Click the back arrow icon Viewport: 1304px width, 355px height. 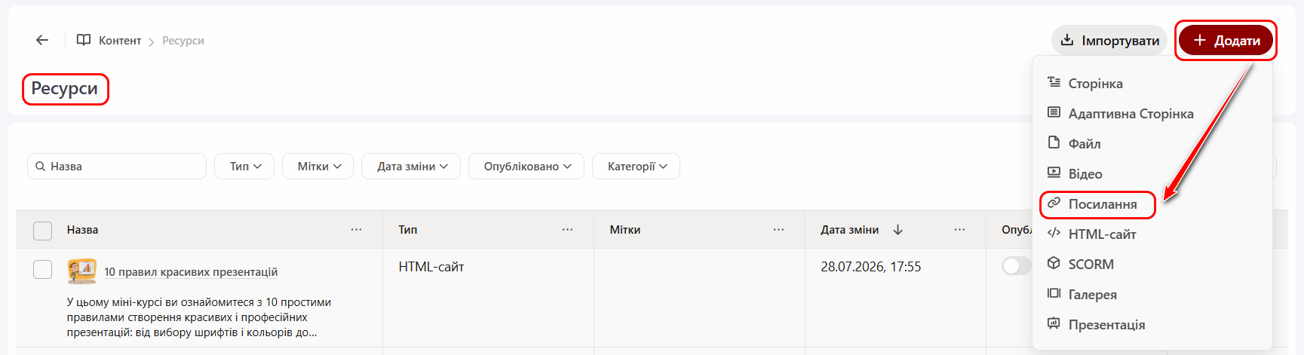click(42, 40)
